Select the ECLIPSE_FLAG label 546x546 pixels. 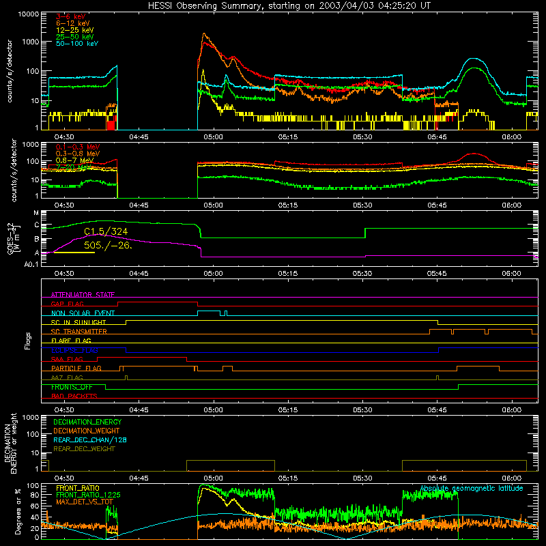click(x=74, y=350)
